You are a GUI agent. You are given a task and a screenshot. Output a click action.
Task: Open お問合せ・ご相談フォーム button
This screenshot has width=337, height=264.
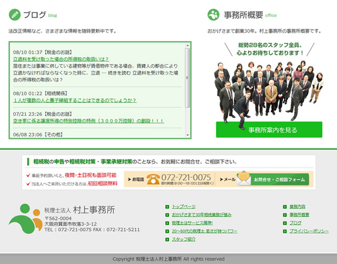pyautogui.click(x=279, y=179)
